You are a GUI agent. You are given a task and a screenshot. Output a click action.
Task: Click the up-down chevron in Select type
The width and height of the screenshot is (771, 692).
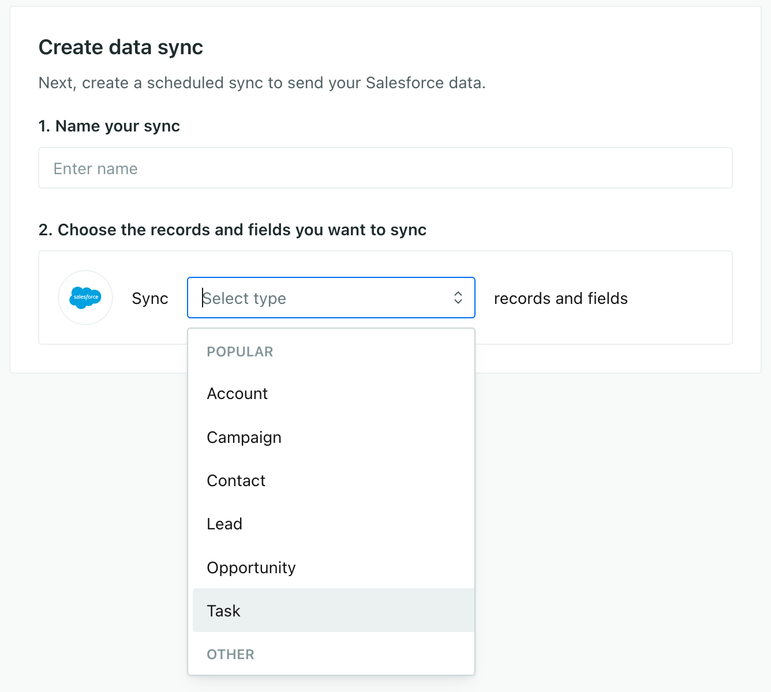click(458, 298)
